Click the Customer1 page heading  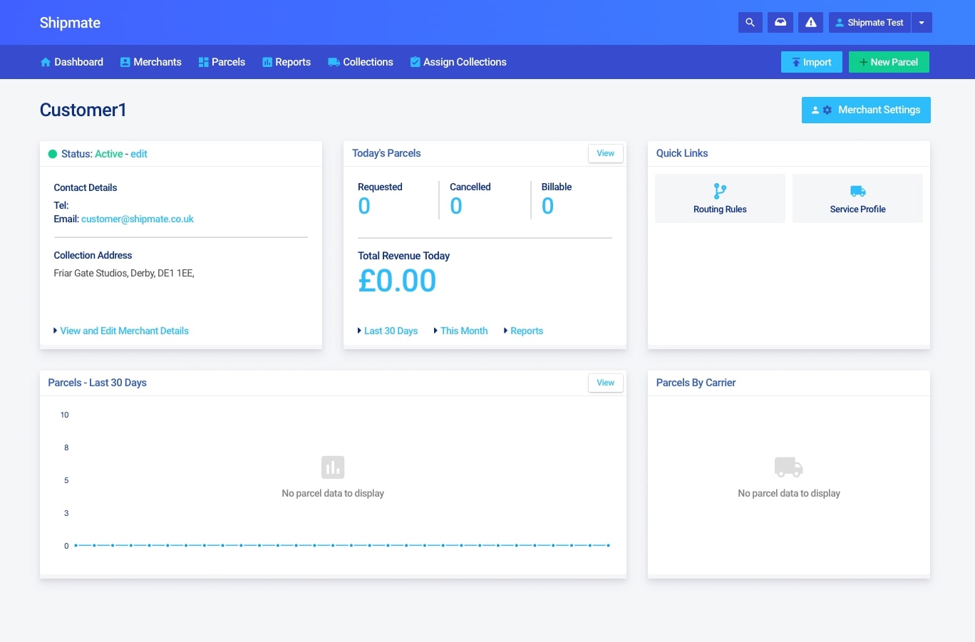(83, 110)
